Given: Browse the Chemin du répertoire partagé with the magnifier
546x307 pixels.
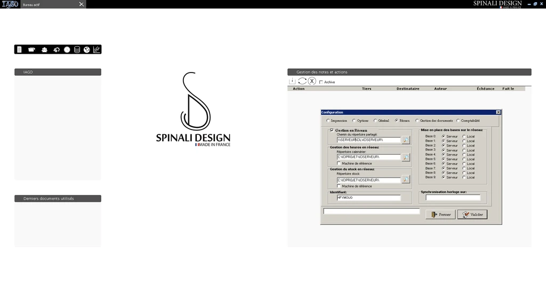Looking at the screenshot, I should [405, 139].
